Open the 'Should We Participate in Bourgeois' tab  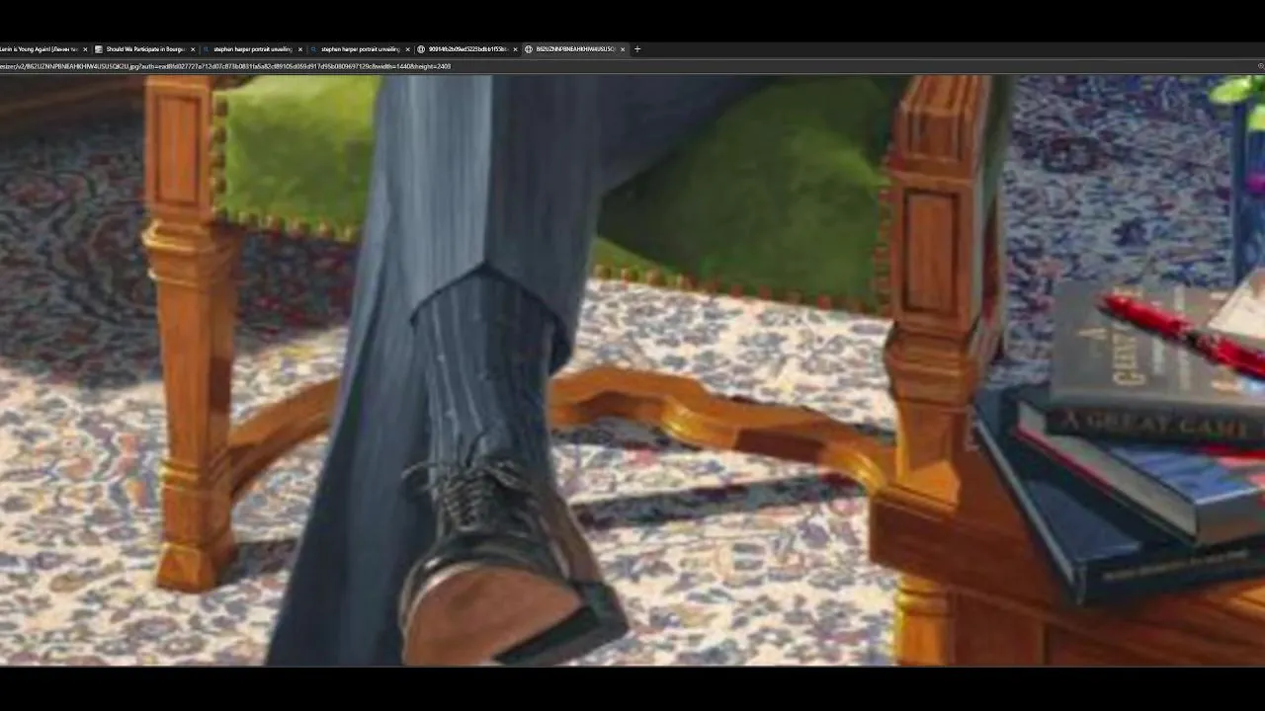coord(145,48)
